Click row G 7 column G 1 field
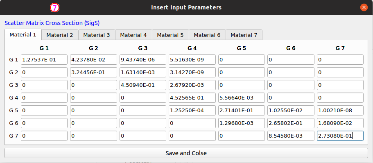The image size is (373, 163). click(x=44, y=136)
